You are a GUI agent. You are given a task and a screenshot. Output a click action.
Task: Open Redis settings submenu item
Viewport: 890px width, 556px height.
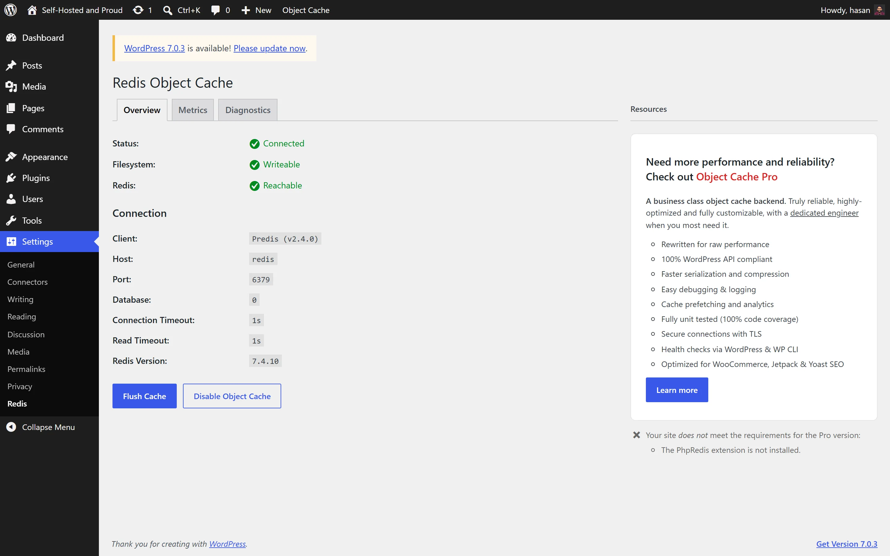(x=17, y=403)
